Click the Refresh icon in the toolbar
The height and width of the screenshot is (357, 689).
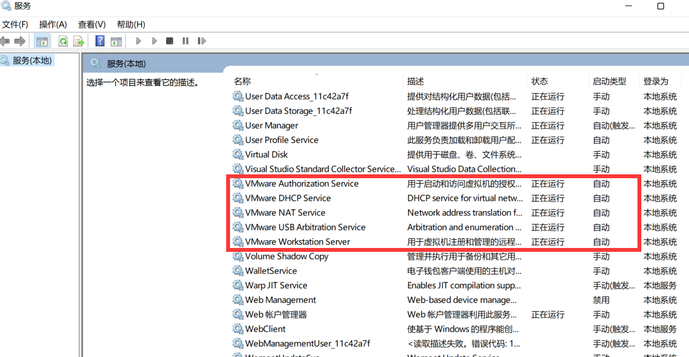tap(63, 40)
